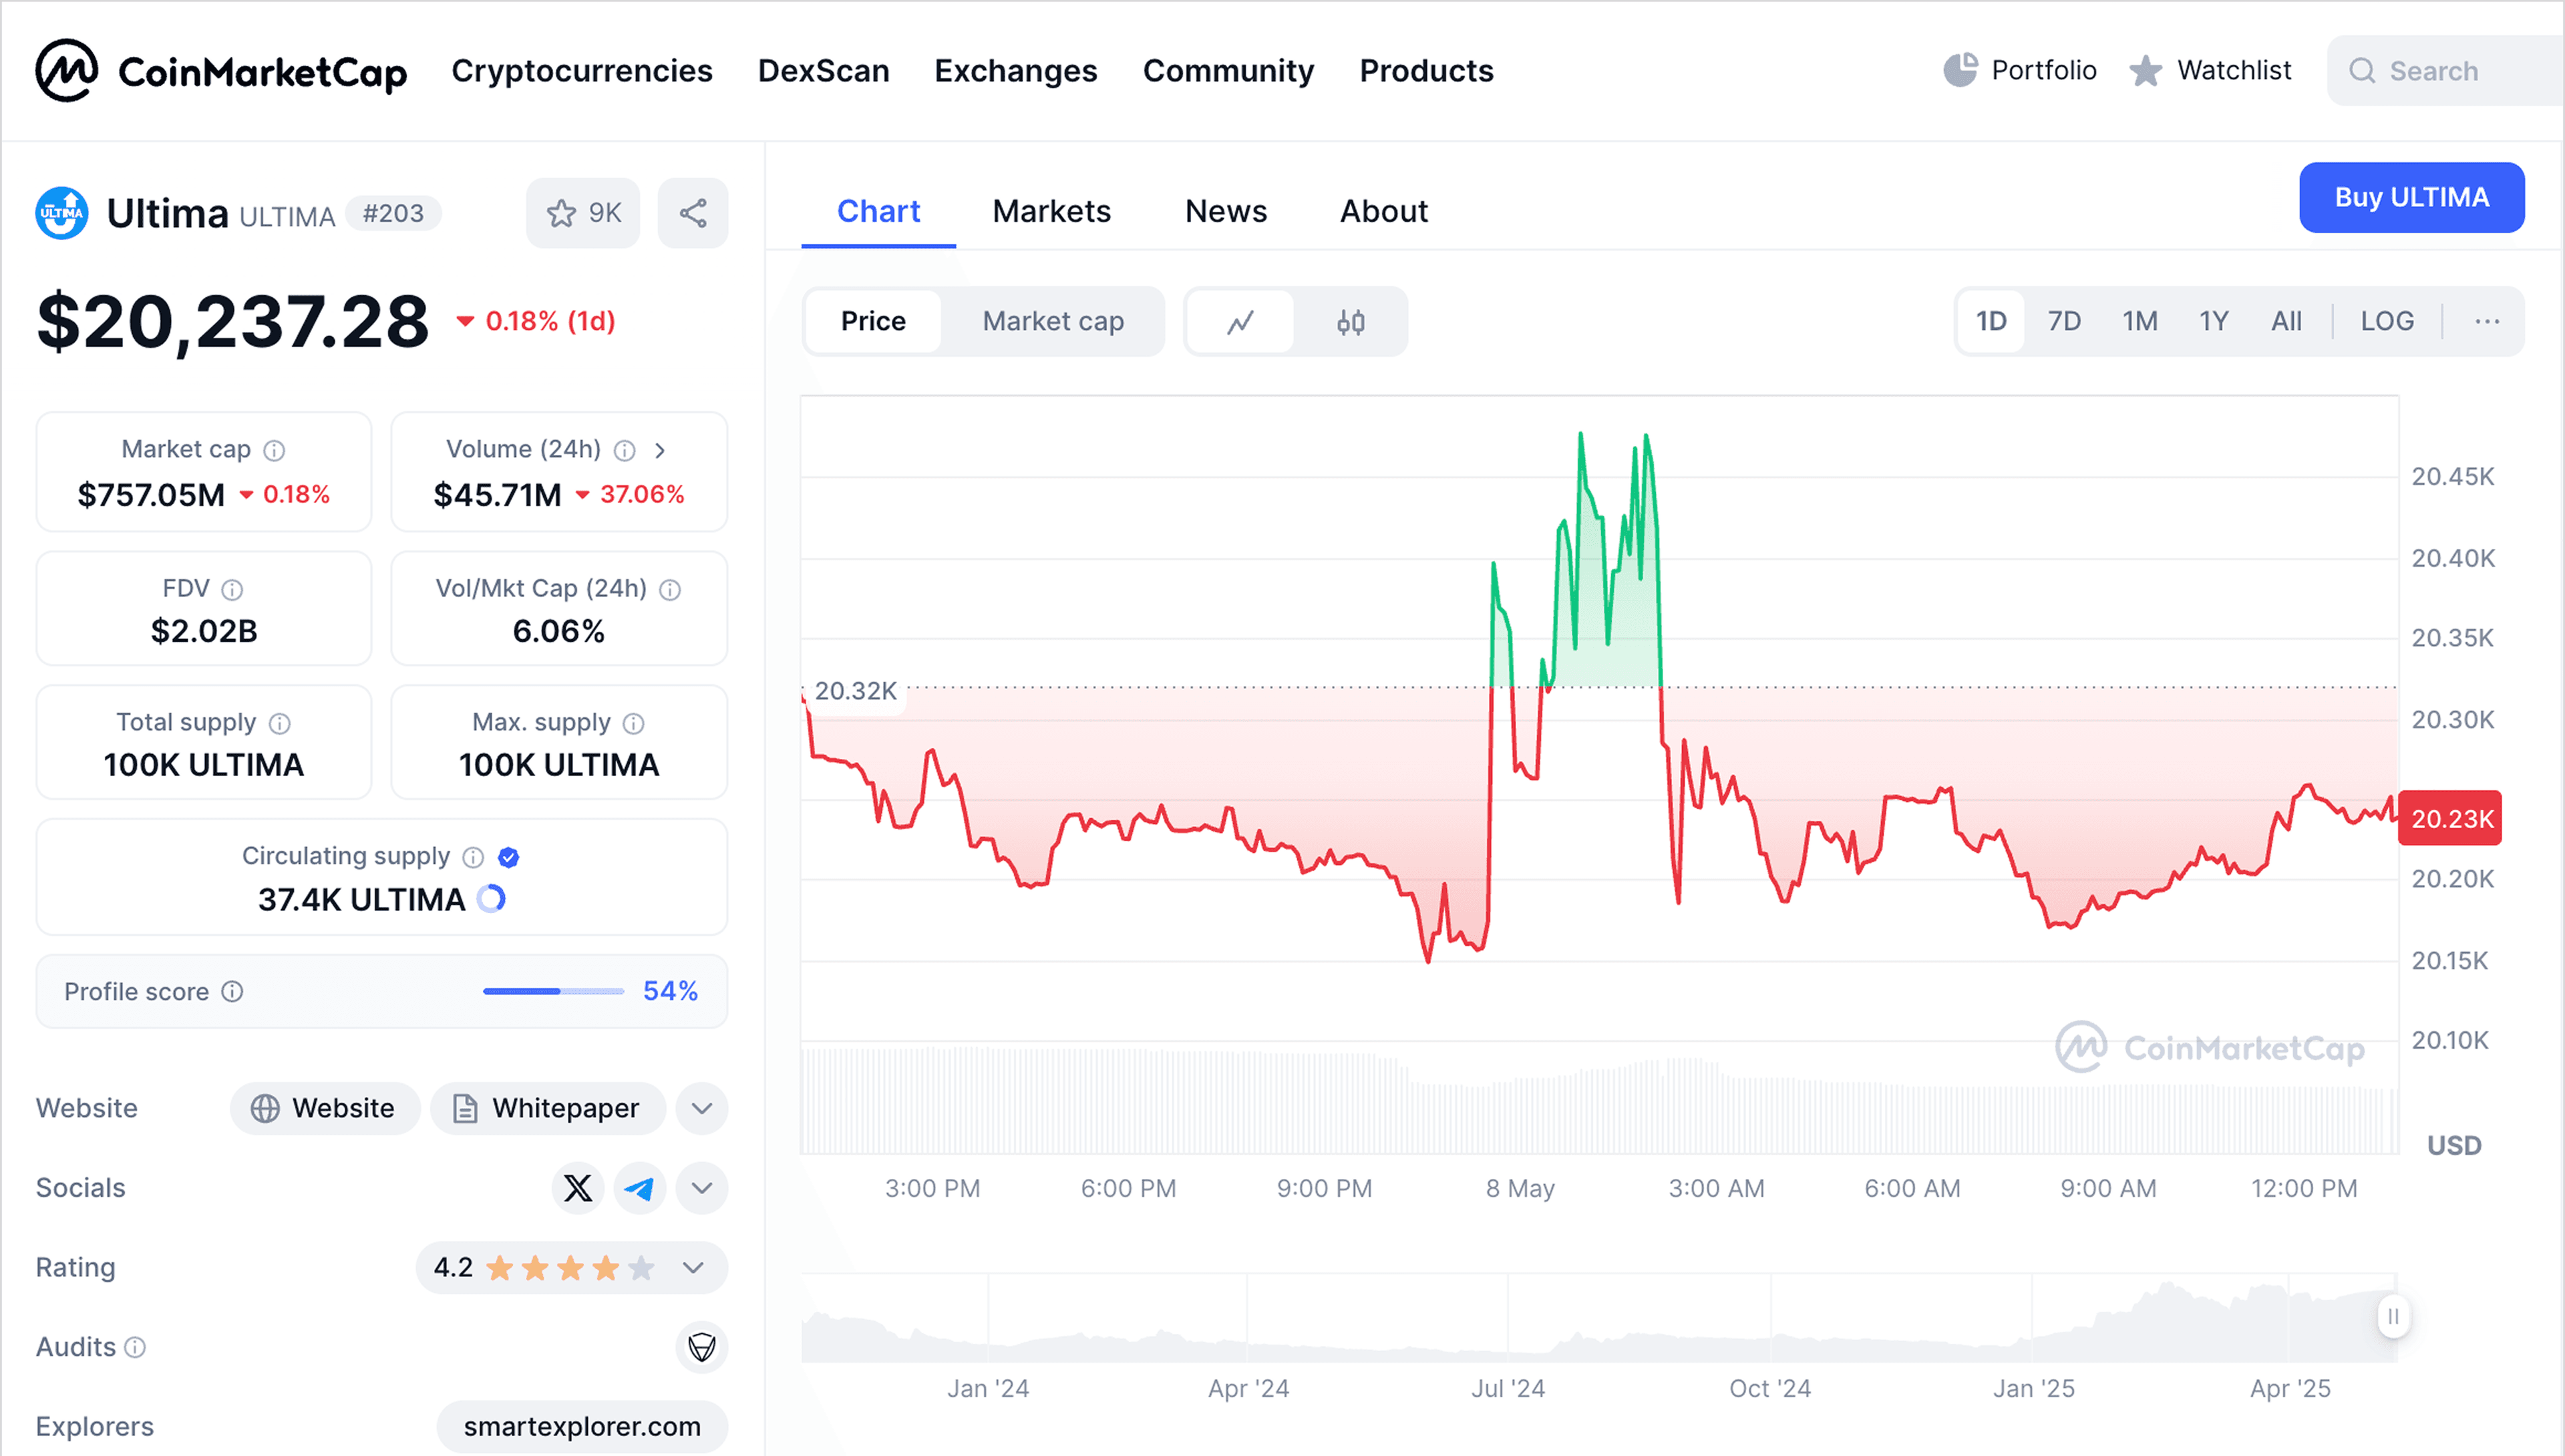The width and height of the screenshot is (2565, 1456).
Task: Click the search magnifier icon
Action: 2362,70
